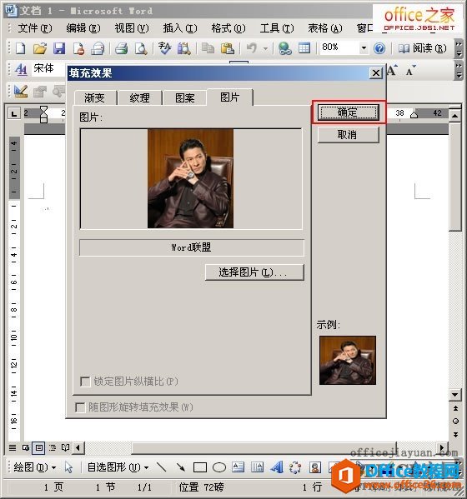Click the Research icon on the toolbar
The width and height of the screenshot is (467, 499).
click(183, 48)
